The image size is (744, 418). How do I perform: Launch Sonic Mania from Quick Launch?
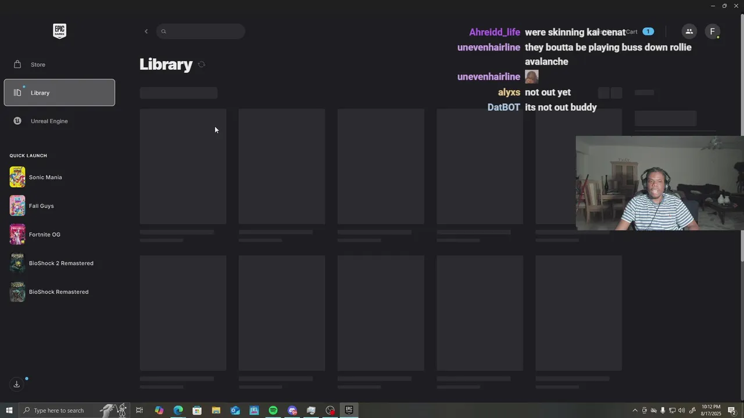click(45, 177)
